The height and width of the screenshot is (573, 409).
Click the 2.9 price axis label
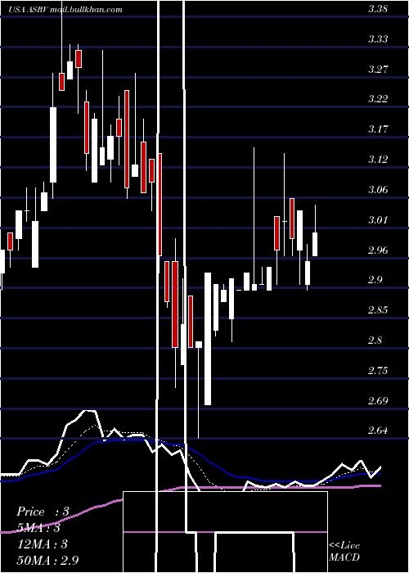pyautogui.click(x=375, y=280)
